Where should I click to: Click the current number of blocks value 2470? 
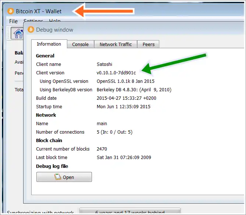click(x=102, y=149)
